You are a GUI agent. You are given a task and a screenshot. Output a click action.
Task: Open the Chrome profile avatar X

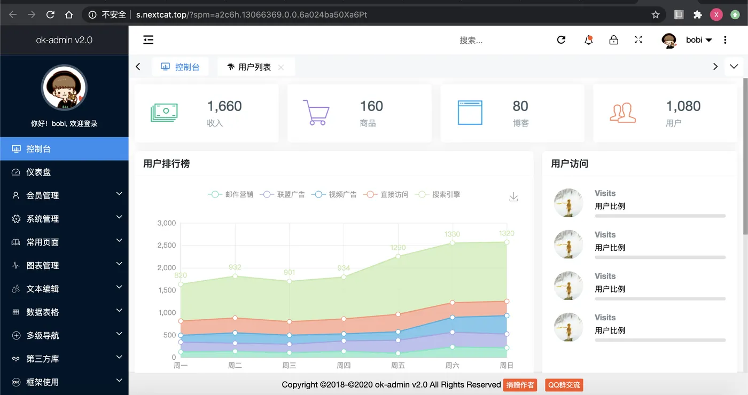coord(716,15)
